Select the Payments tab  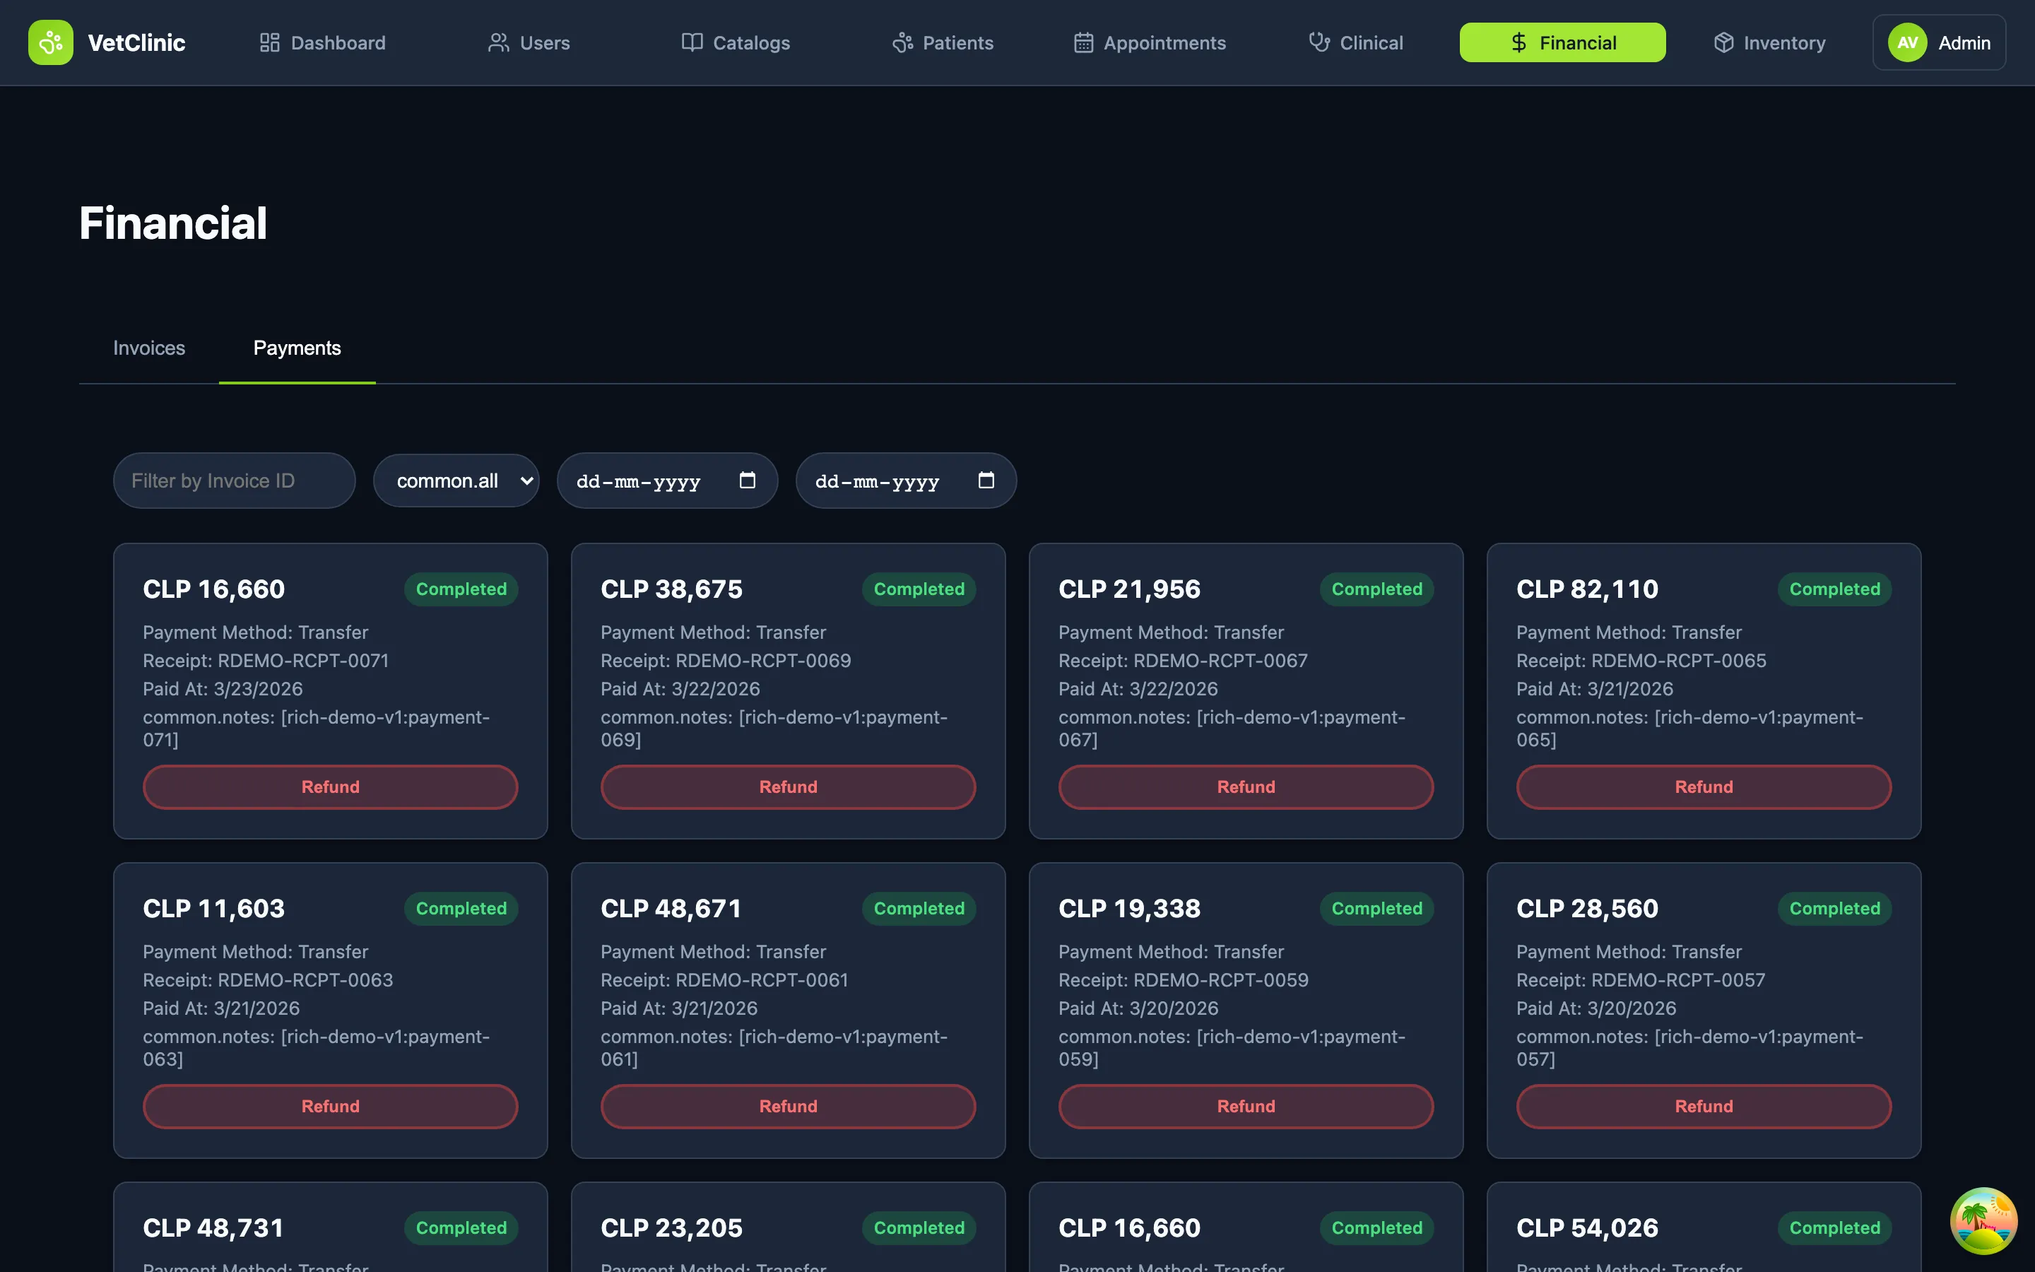[x=297, y=348]
